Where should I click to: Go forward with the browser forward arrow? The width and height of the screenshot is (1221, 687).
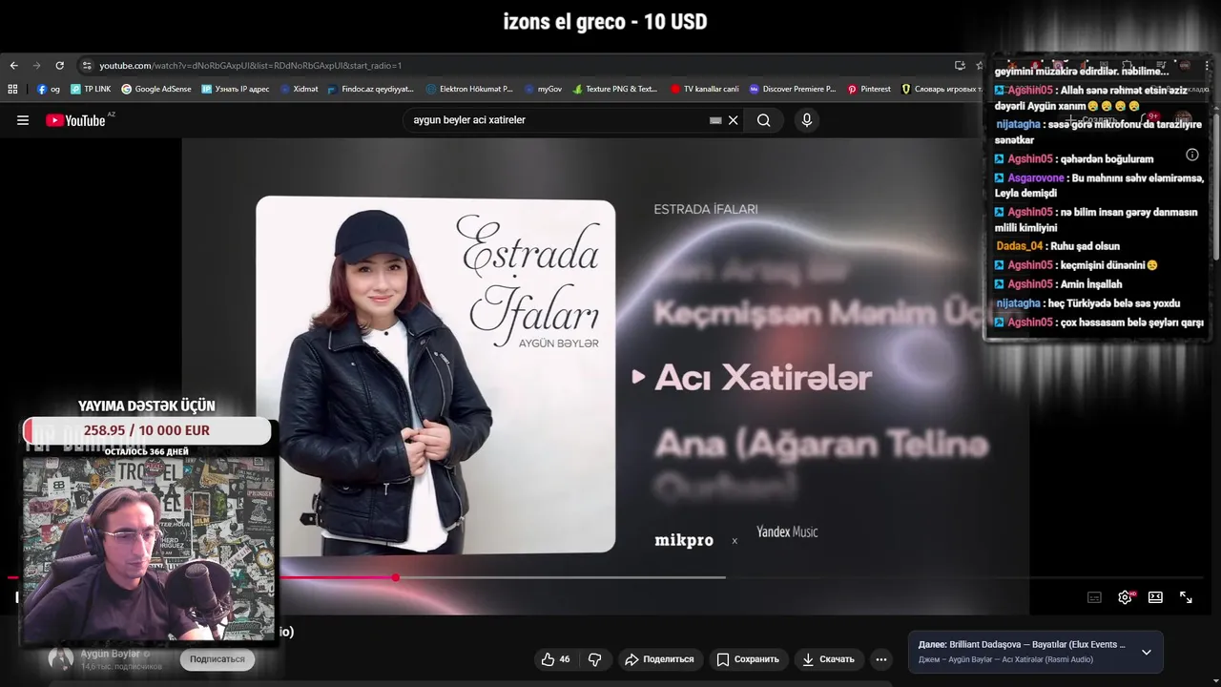click(36, 66)
